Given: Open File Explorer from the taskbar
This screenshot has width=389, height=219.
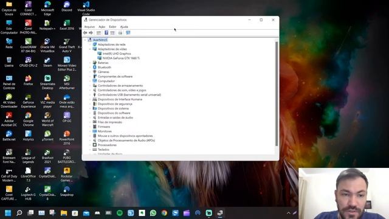Looking at the screenshot, I should point(64,213).
